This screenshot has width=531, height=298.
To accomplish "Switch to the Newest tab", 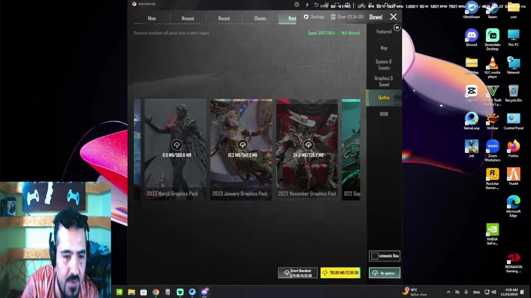I will tap(188, 18).
